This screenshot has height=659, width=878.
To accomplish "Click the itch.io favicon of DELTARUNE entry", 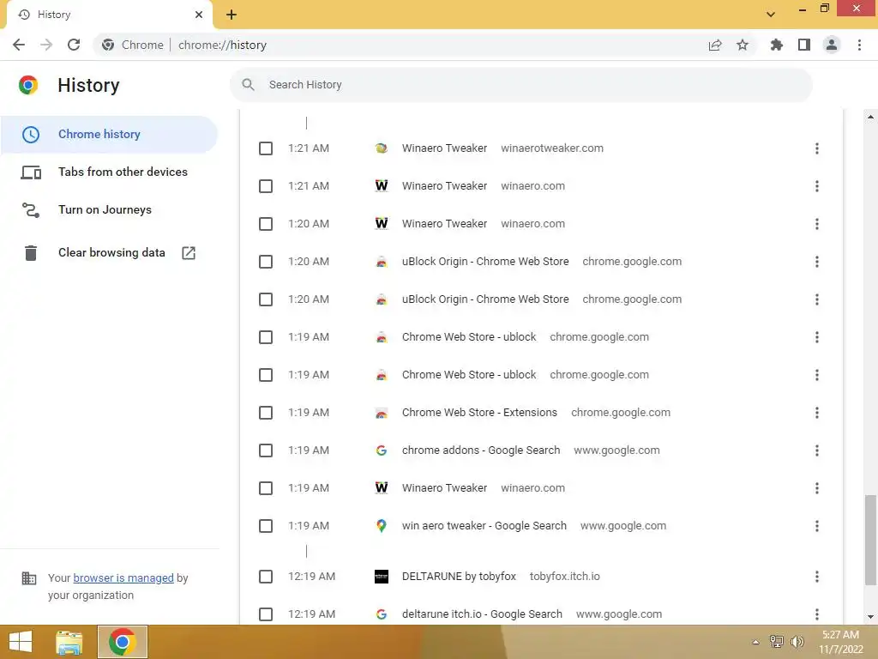I will point(382,576).
